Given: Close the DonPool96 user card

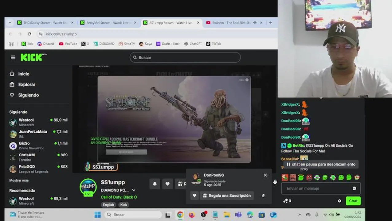Looking at the screenshot, I should click(x=265, y=175).
